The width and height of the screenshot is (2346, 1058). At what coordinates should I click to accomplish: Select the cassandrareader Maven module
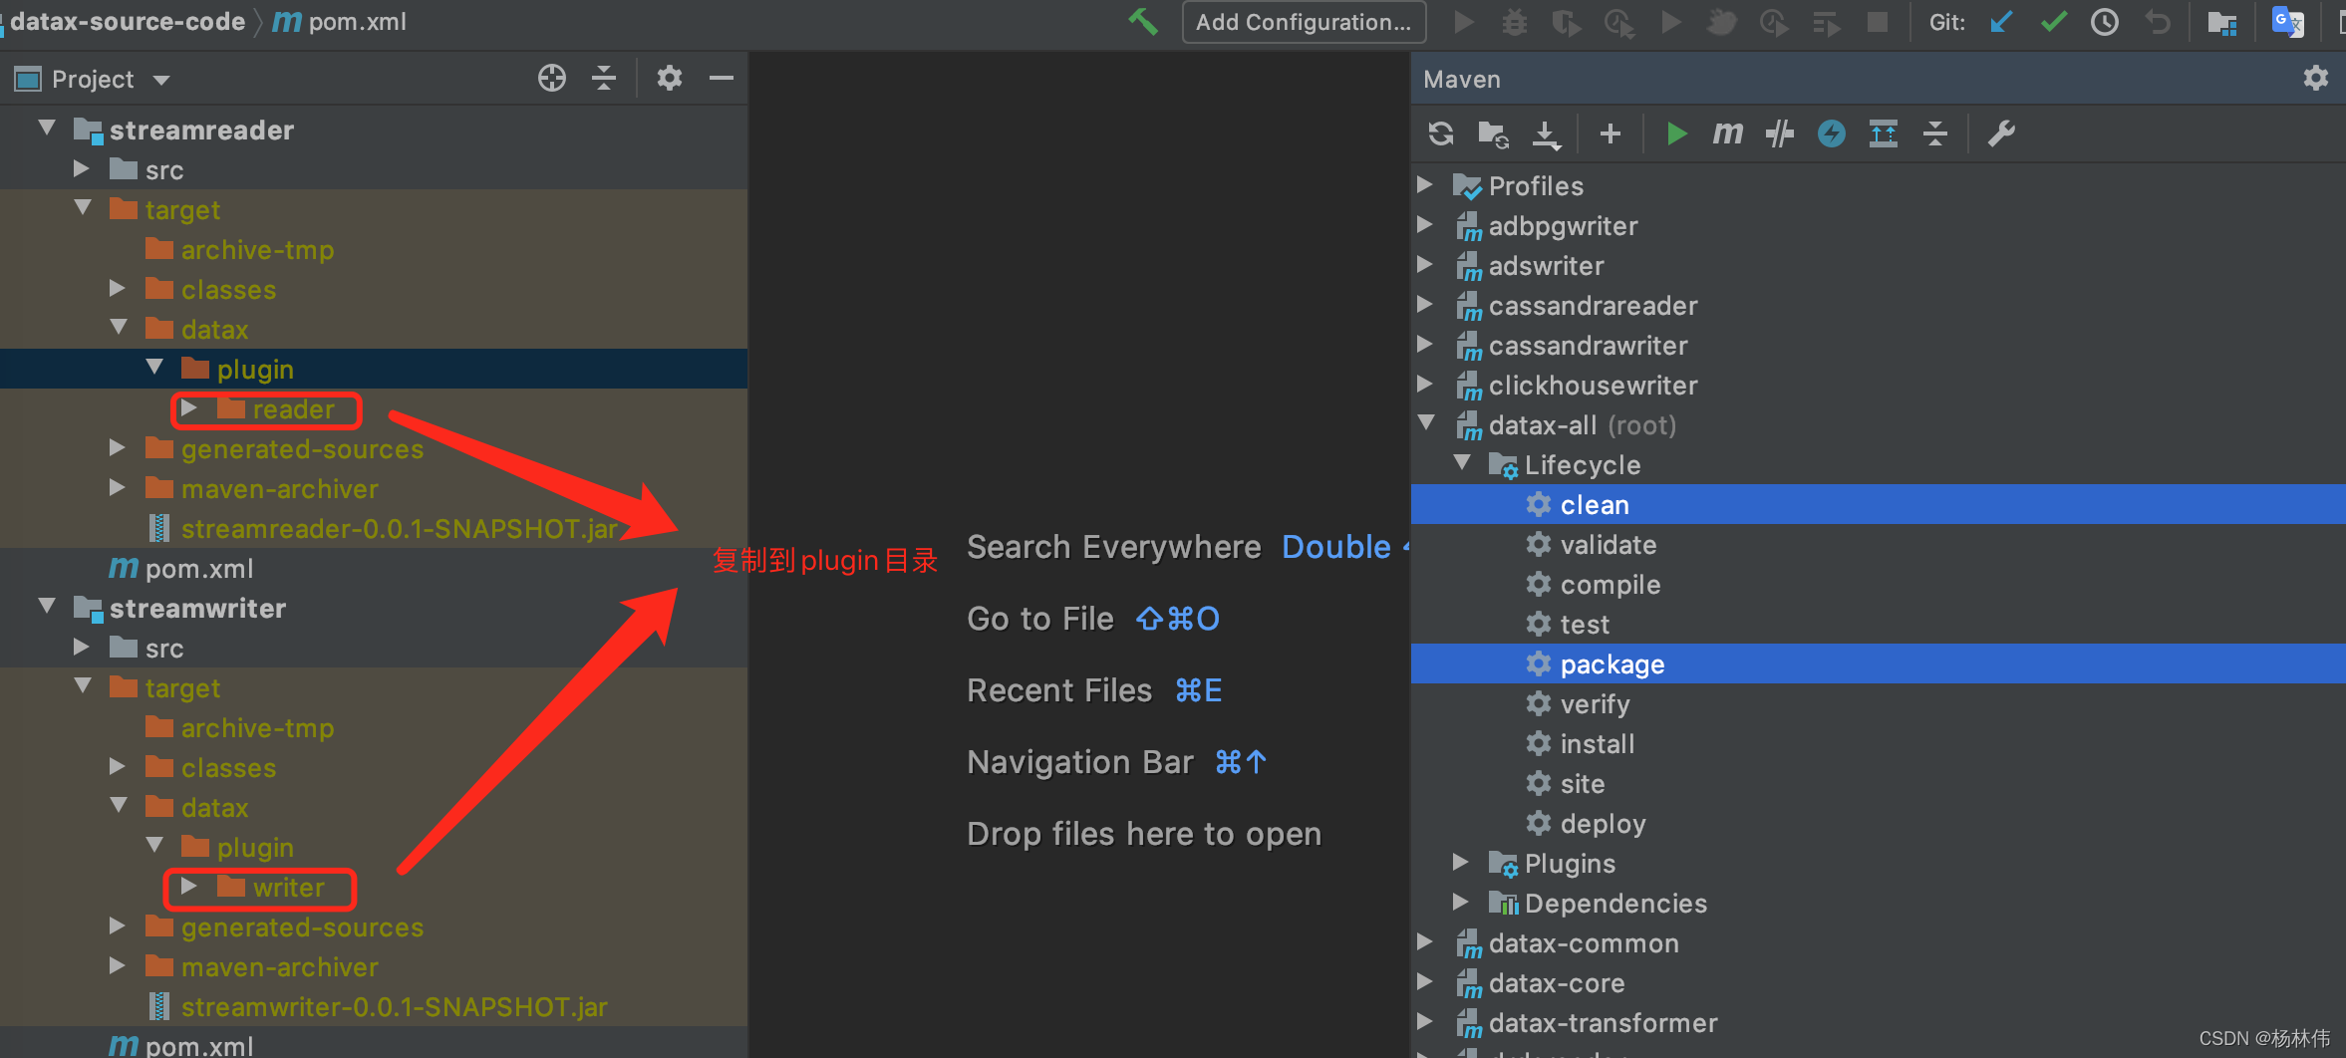click(1878, 305)
